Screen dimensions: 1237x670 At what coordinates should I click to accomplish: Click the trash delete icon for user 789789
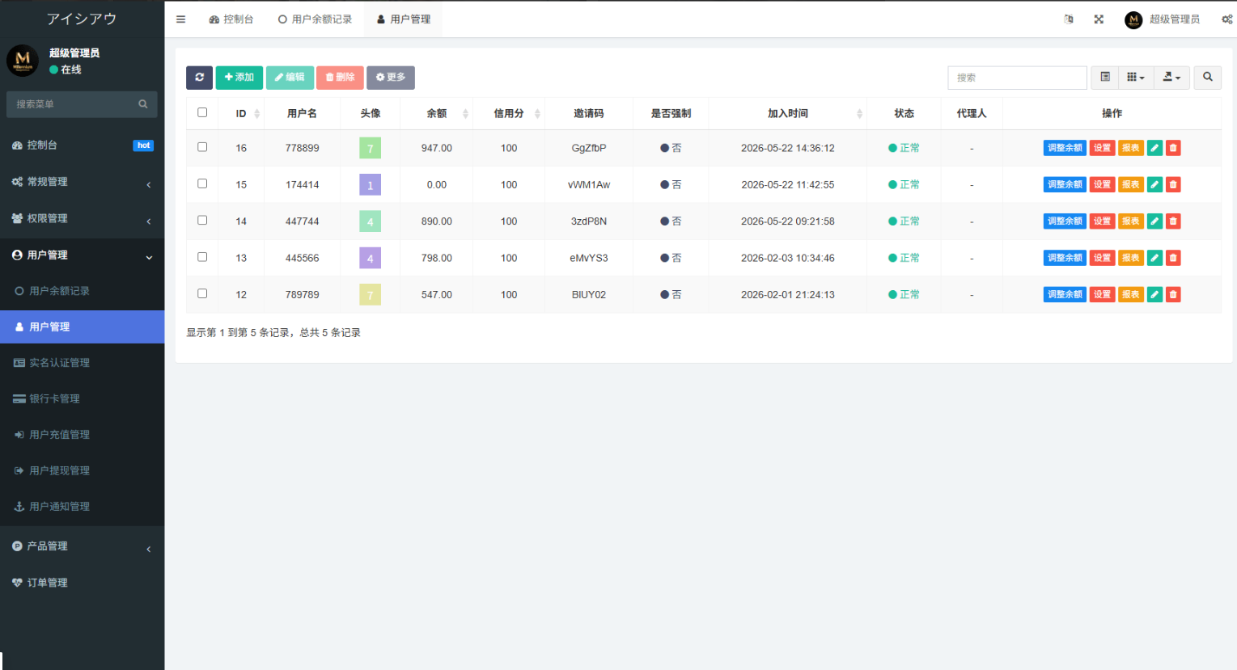[x=1173, y=295]
